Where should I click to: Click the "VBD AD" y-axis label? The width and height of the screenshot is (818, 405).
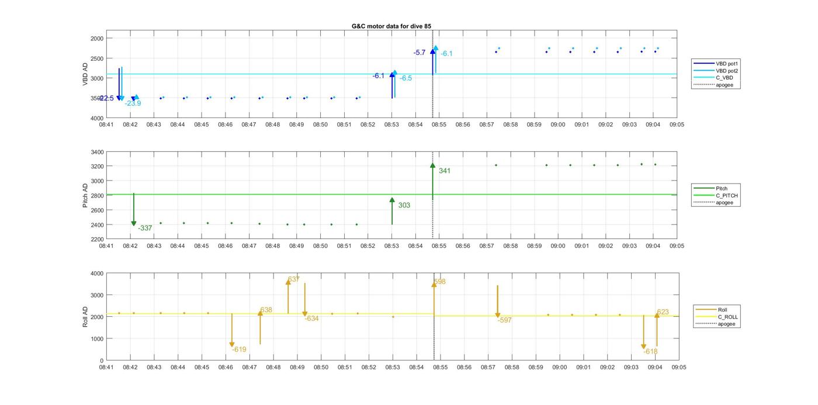(x=85, y=74)
